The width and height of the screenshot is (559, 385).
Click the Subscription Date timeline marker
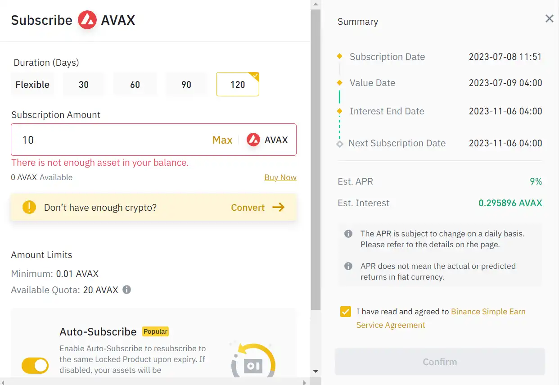[x=340, y=56]
